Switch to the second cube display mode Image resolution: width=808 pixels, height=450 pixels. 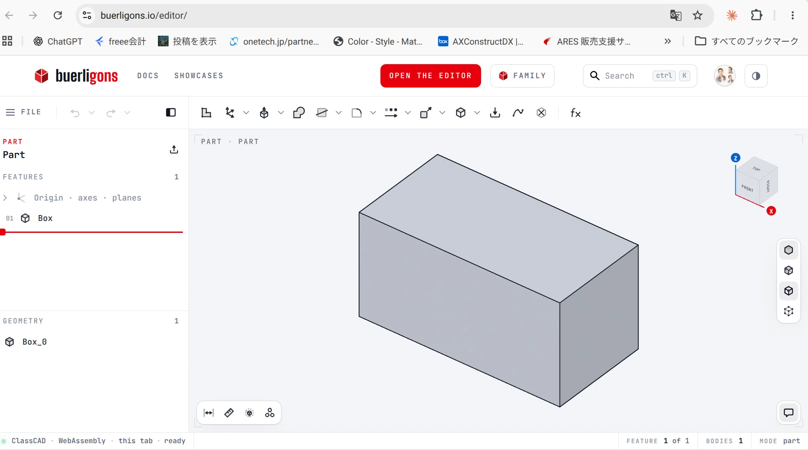tap(788, 271)
